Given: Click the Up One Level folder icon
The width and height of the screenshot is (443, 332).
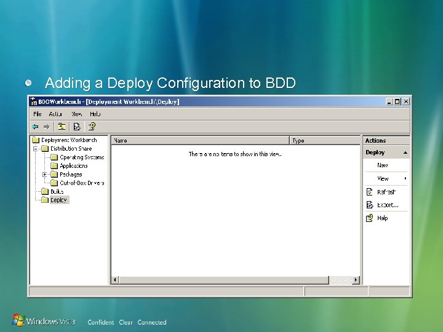Looking at the screenshot, I should (x=62, y=127).
